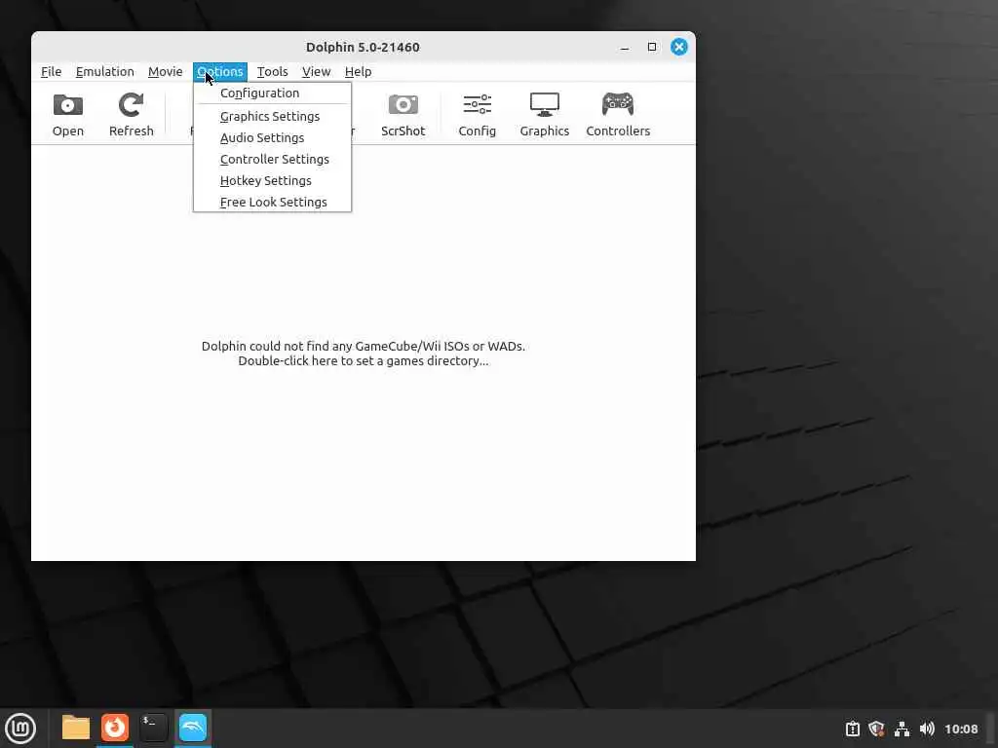Screen dimensions: 998x748
Task: Open Config toolbar sliders icon
Action: (x=477, y=104)
